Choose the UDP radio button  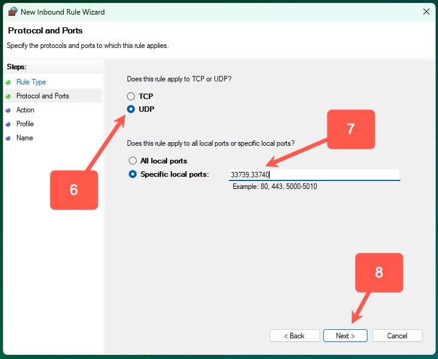coord(131,109)
